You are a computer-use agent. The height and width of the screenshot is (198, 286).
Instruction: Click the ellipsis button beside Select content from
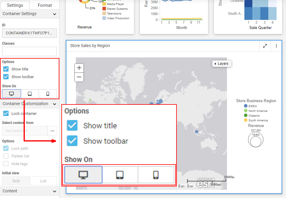click(52, 131)
